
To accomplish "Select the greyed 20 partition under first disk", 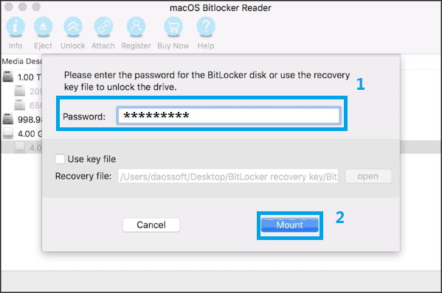I will [x=28, y=91].
